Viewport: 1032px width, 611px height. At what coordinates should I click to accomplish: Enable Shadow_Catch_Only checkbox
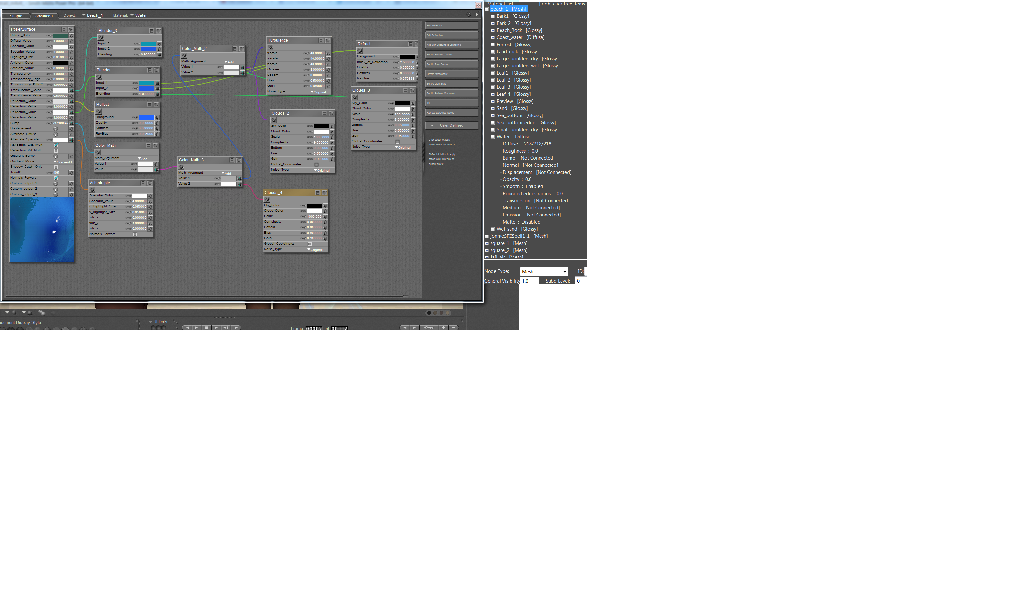(x=56, y=167)
